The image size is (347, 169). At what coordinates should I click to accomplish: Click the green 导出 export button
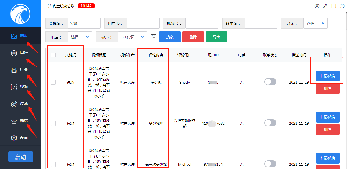216,37
